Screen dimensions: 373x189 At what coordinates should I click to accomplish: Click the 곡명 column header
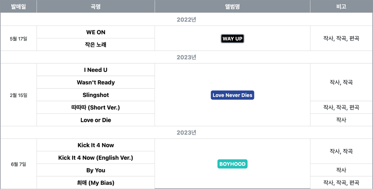96,7
